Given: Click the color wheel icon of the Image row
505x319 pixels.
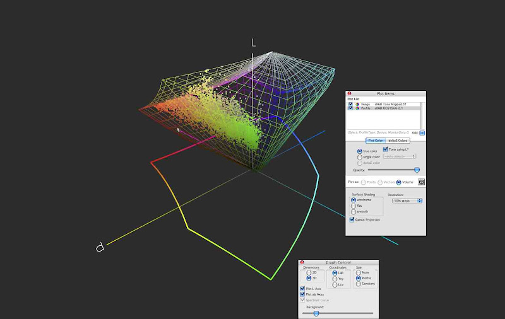Looking at the screenshot, I should point(357,104).
